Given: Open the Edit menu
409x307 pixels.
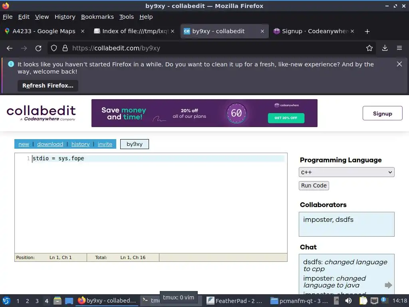Looking at the screenshot, I should (x=24, y=17).
